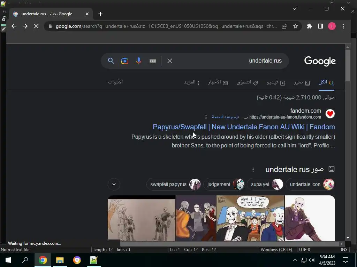357x267 pixels.
Task: Click the undertale rus search input field
Action: tap(228, 60)
